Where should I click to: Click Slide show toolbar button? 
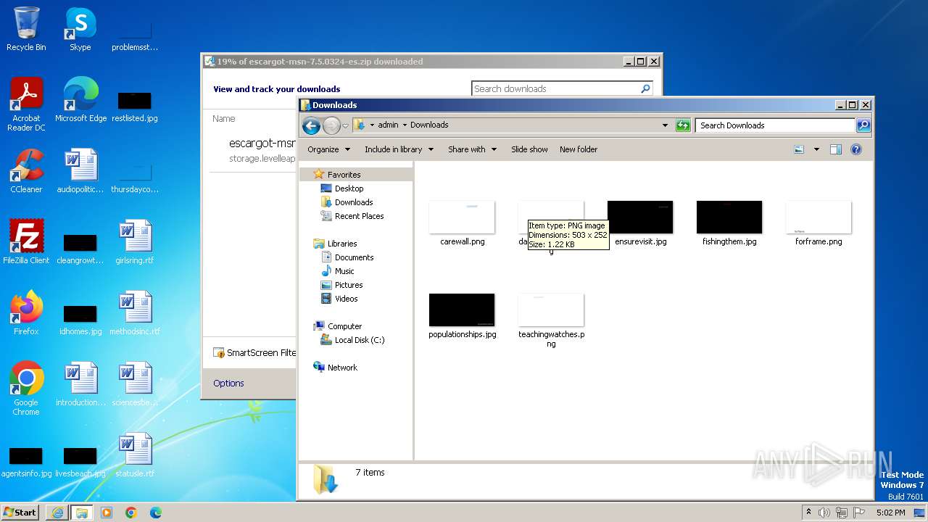(x=529, y=149)
